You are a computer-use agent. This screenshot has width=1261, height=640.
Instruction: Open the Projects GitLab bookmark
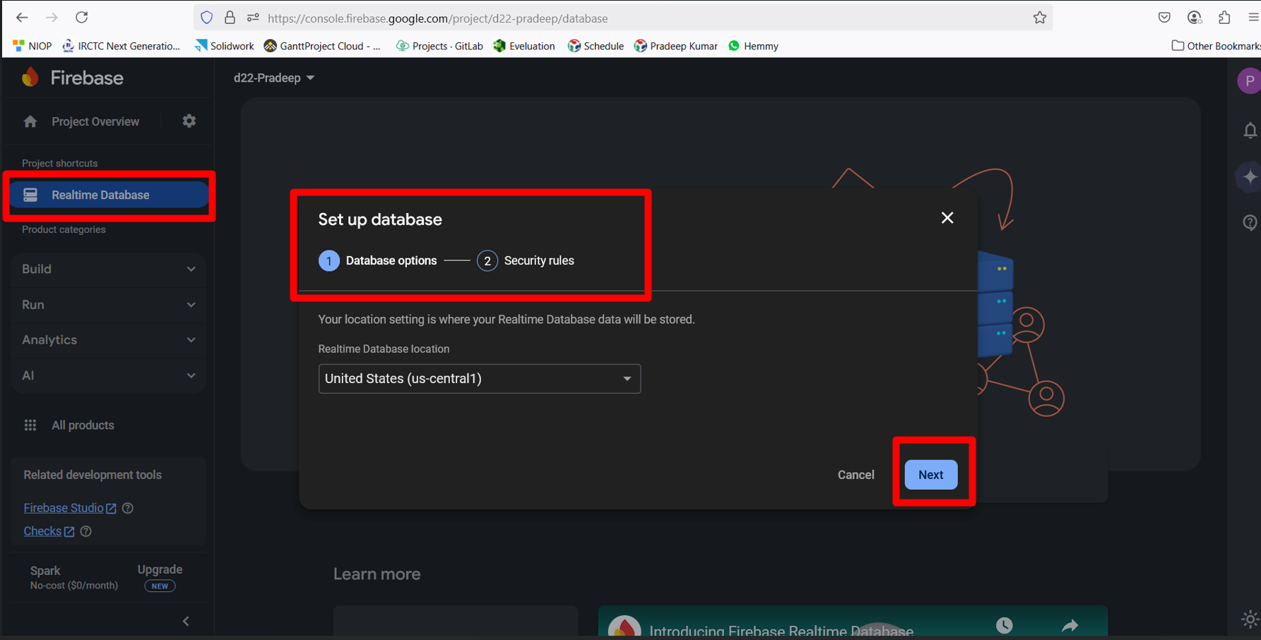440,46
